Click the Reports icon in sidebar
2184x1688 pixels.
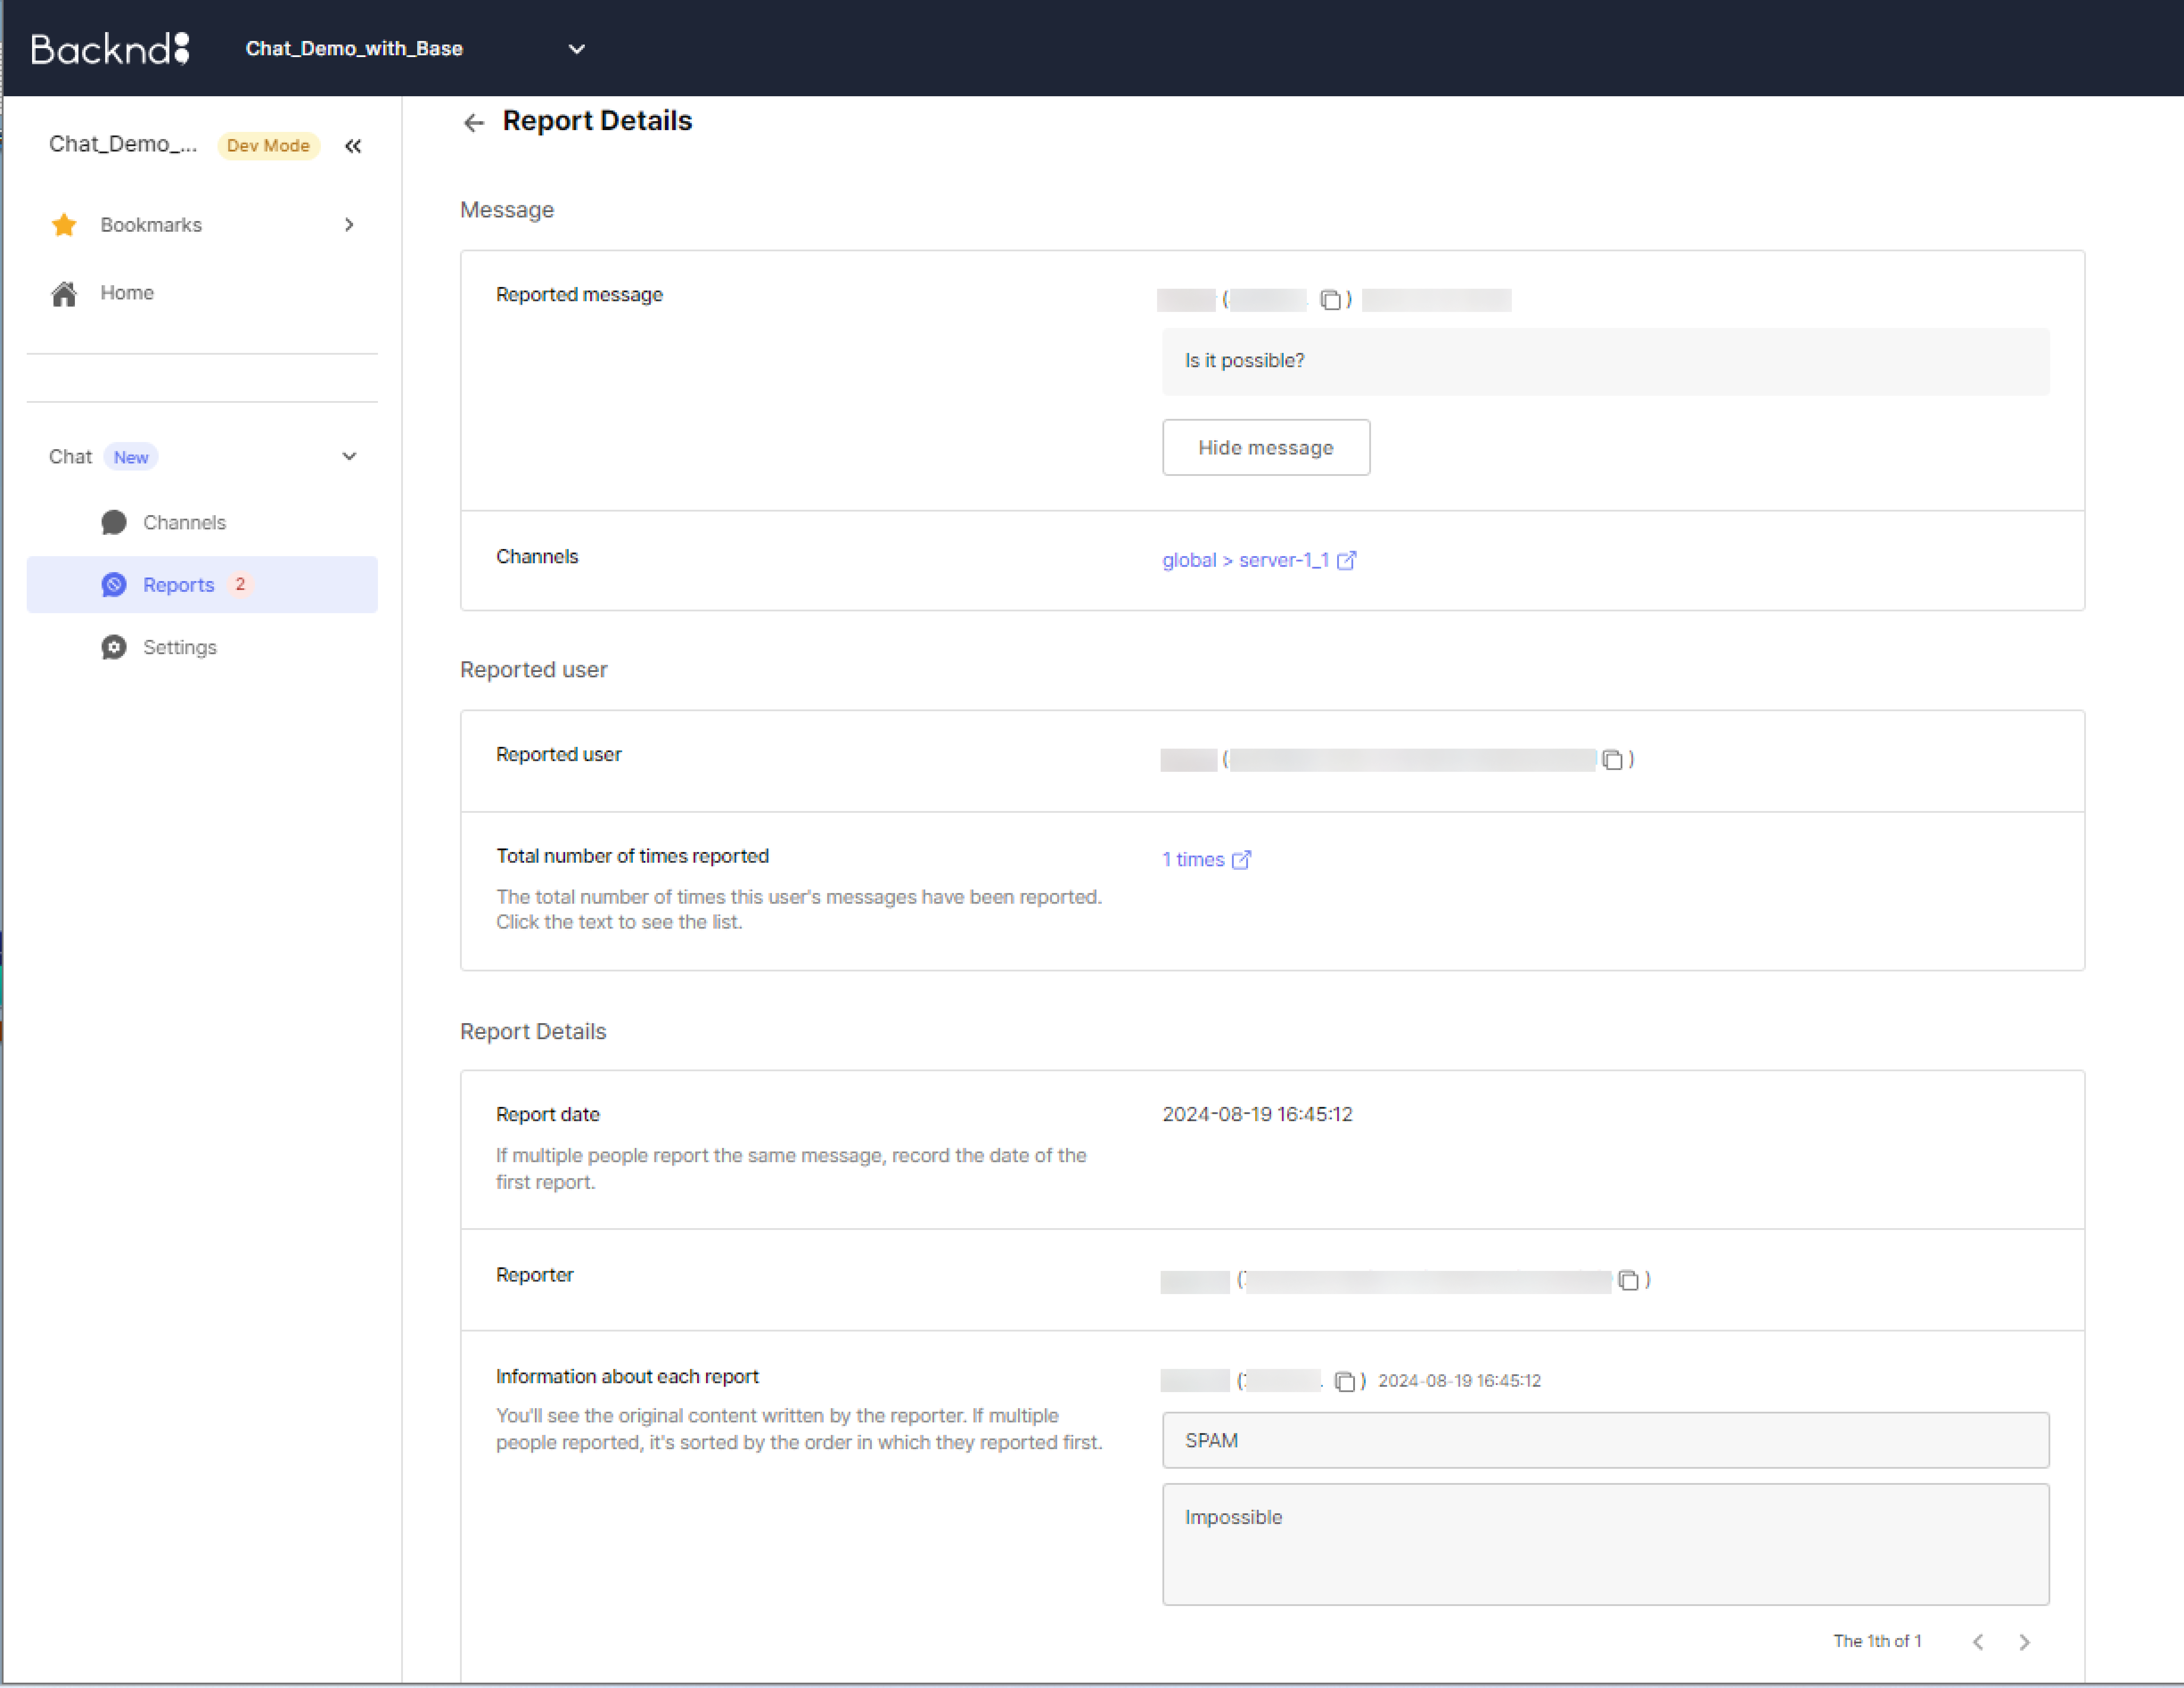tap(114, 585)
